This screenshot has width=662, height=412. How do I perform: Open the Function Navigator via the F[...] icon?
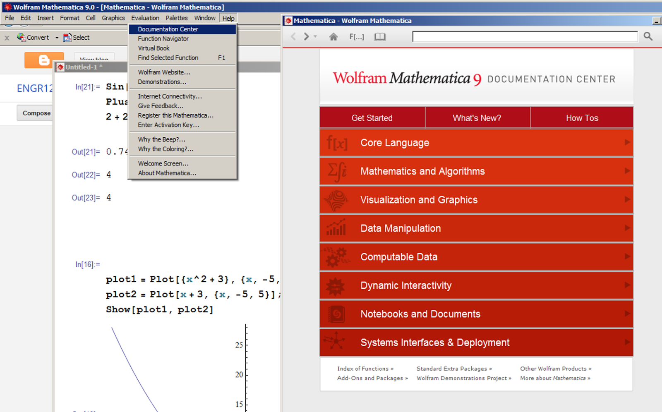click(x=356, y=36)
